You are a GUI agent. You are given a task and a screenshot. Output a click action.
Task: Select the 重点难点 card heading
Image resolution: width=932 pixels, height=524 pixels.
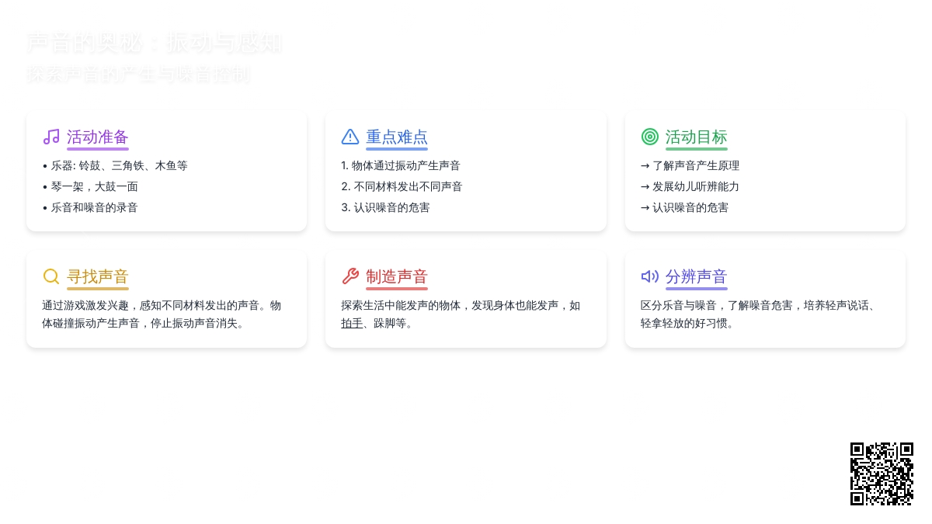click(397, 137)
